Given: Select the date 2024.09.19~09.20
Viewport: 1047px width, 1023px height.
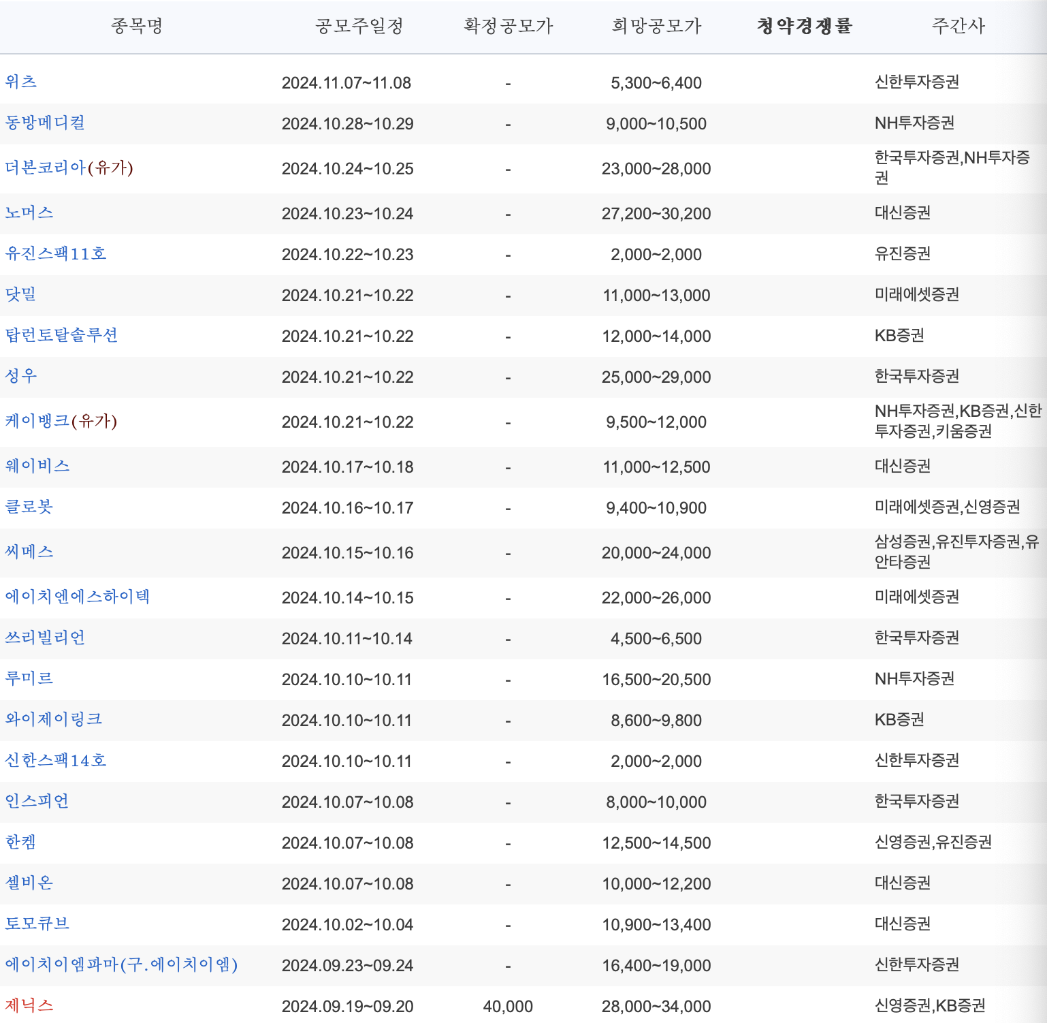Looking at the screenshot, I should point(348,1007).
